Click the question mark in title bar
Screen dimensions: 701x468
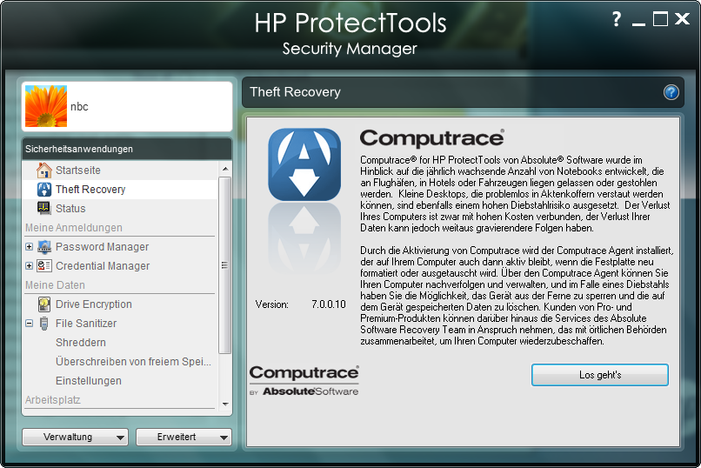(617, 19)
